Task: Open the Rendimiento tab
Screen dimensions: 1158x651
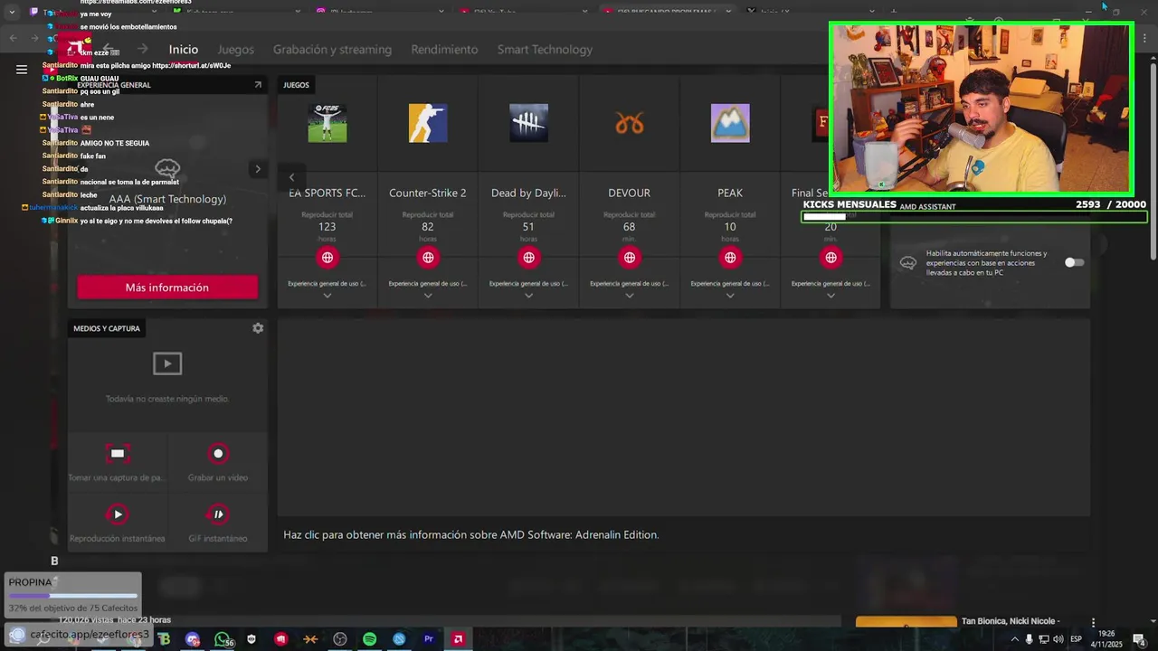Action: point(444,49)
